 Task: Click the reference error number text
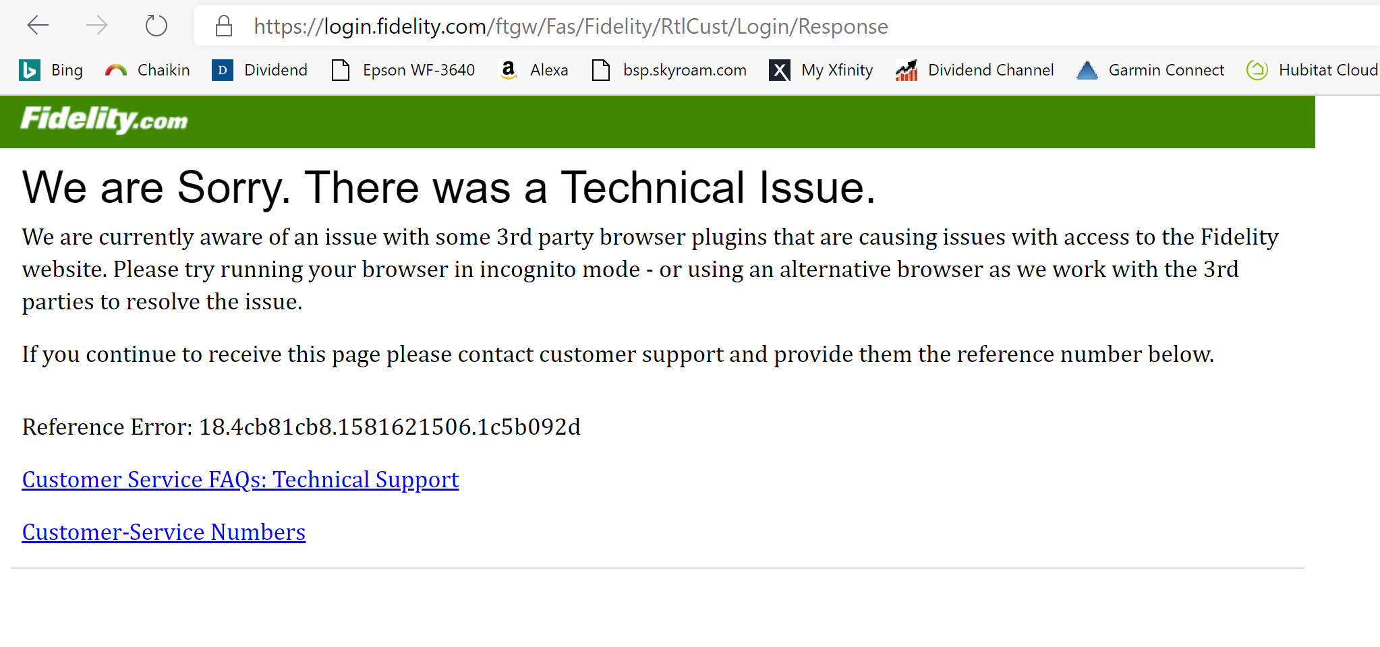(390, 427)
